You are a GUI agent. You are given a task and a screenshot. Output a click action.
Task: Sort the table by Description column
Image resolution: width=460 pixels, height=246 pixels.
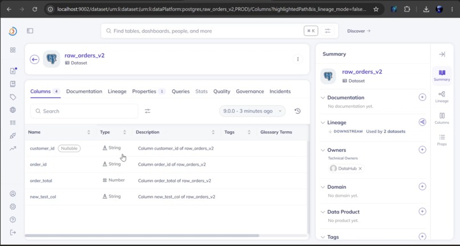point(213,132)
